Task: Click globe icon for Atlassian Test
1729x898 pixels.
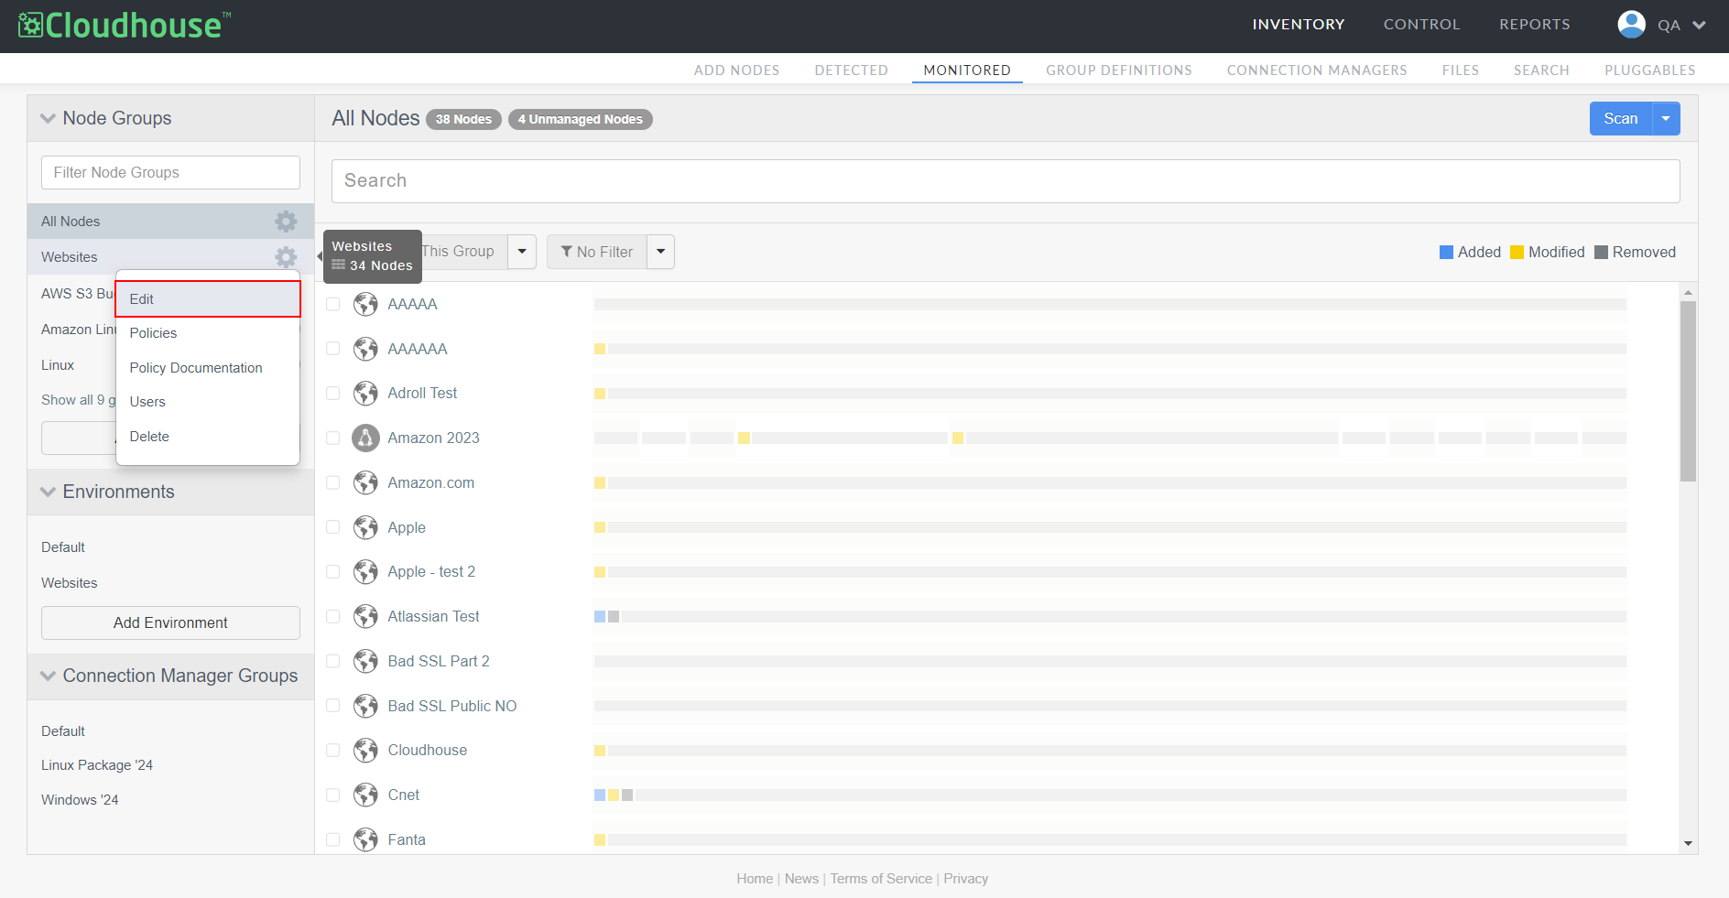Action: click(x=365, y=616)
